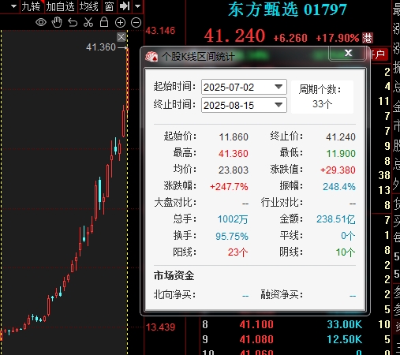Screen dimensions: 400x355
Task: Zoom in with the plus circle icon
Action: pos(120,23)
